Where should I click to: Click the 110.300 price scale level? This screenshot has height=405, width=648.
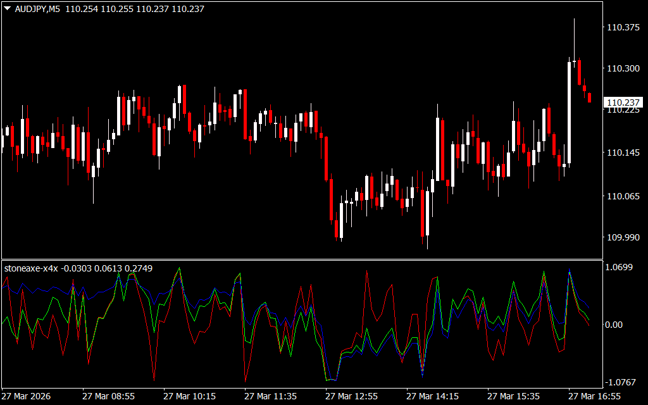[x=623, y=68]
